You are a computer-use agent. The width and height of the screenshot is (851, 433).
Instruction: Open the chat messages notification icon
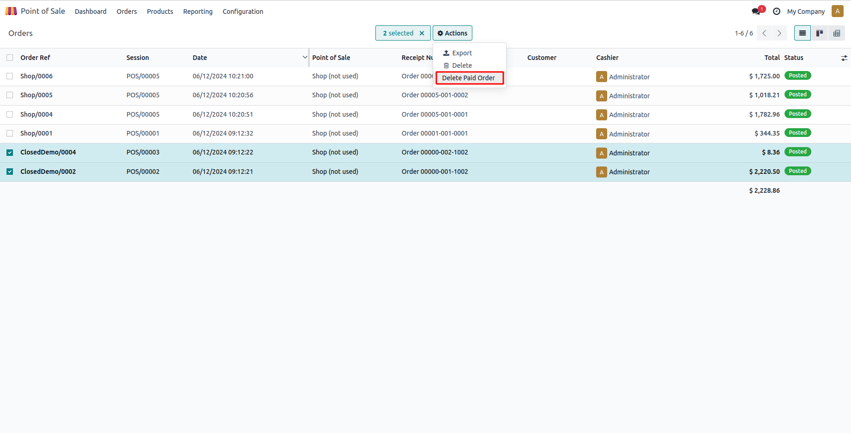[x=756, y=12]
